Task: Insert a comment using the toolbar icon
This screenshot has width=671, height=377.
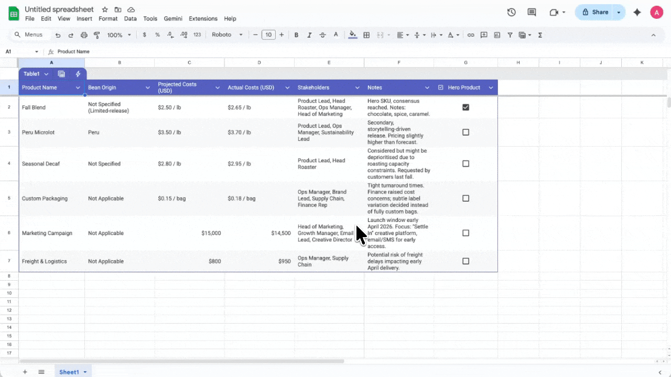Action: click(484, 35)
